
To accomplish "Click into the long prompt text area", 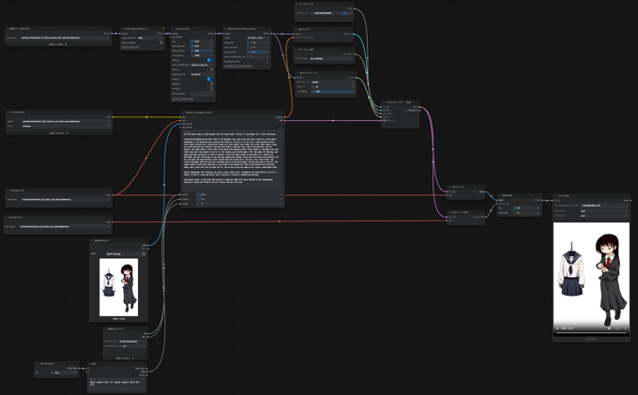I will (233, 160).
